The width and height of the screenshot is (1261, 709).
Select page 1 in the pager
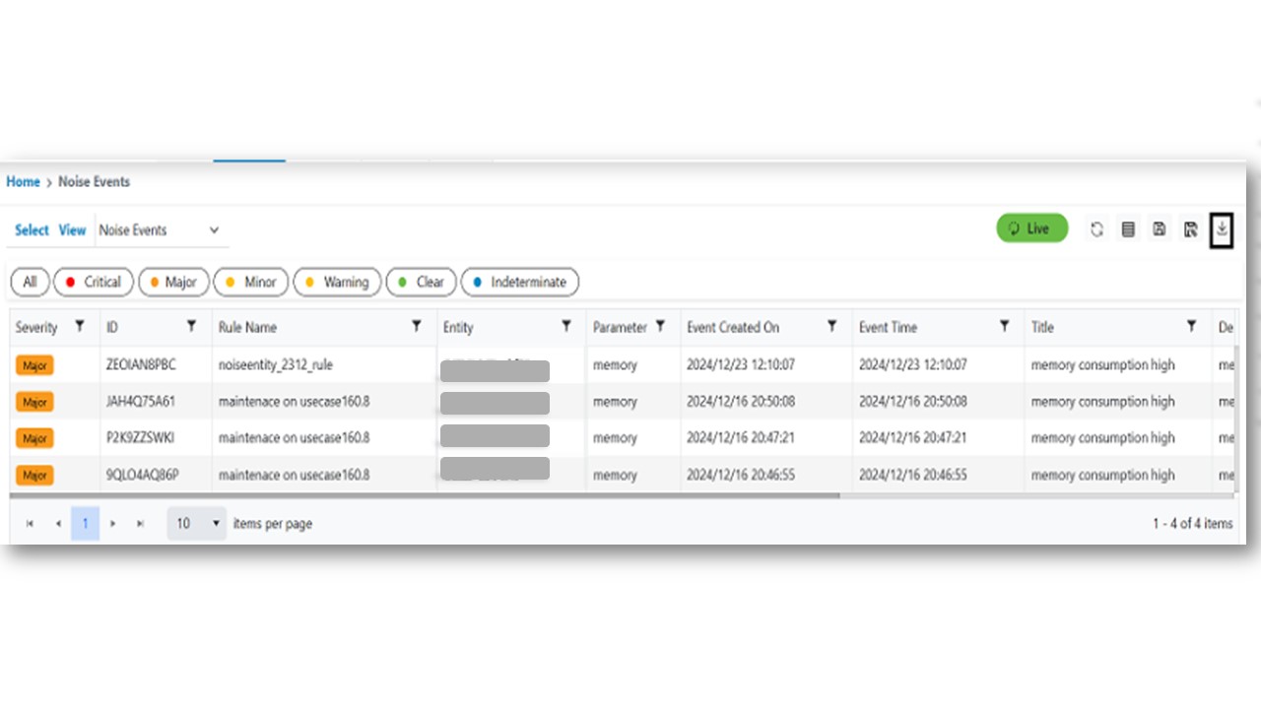coord(85,524)
